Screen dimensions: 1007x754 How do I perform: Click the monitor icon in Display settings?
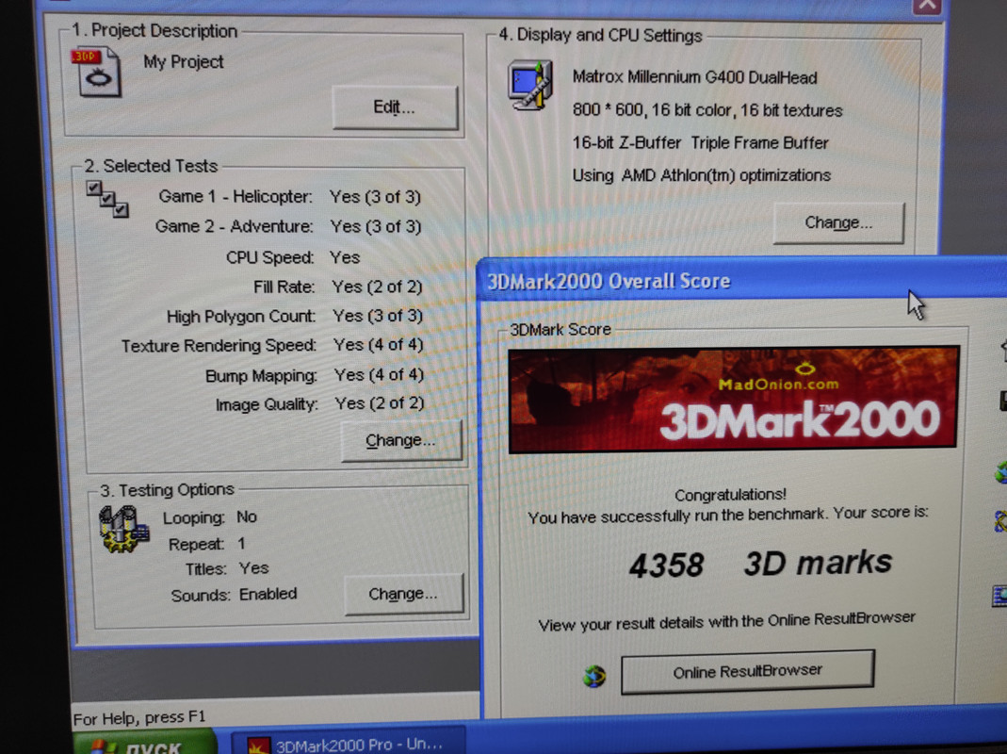click(530, 86)
